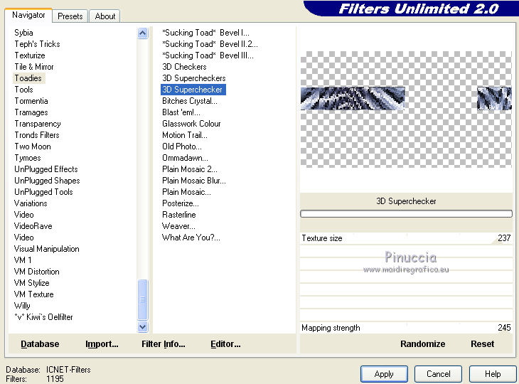Select the highlighted 3D Superchecker filter
The height and width of the screenshot is (384, 519).
pos(193,90)
